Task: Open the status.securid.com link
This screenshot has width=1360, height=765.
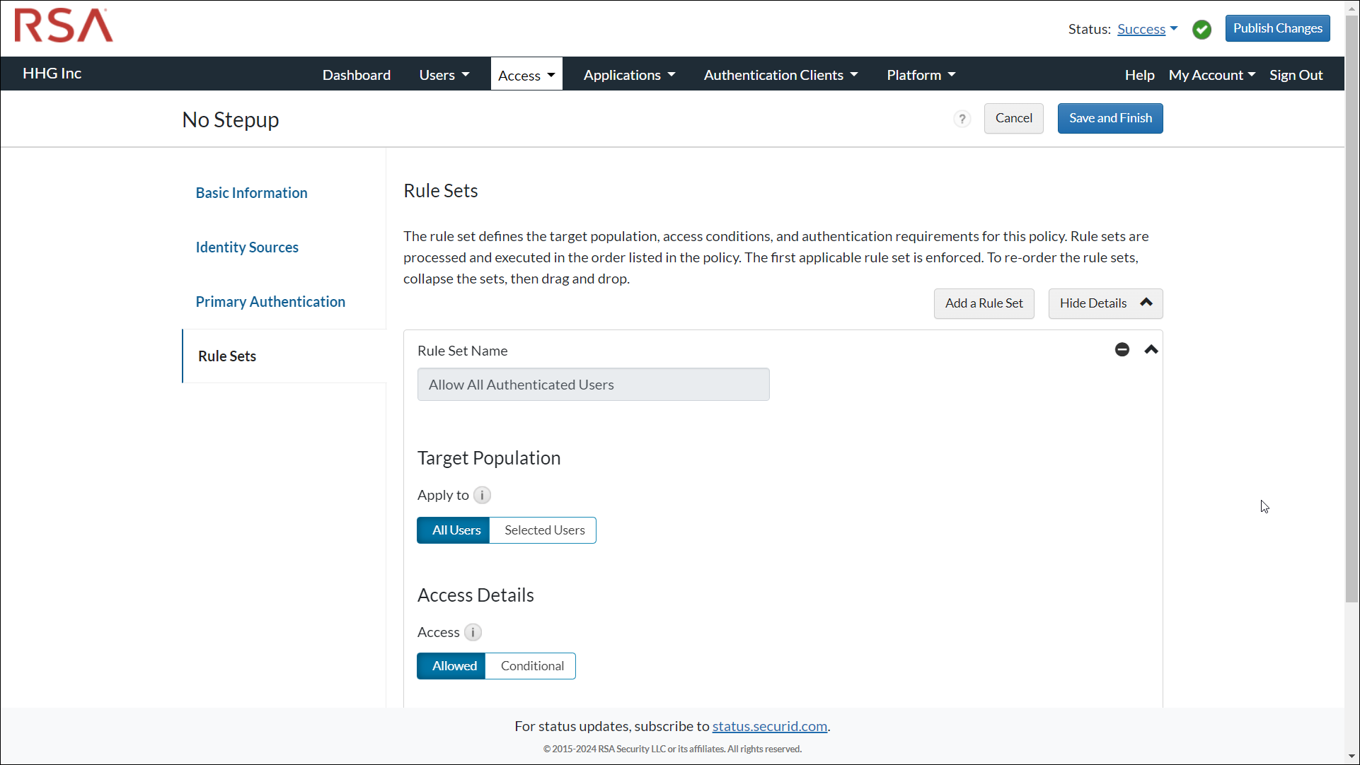Action: 769,725
